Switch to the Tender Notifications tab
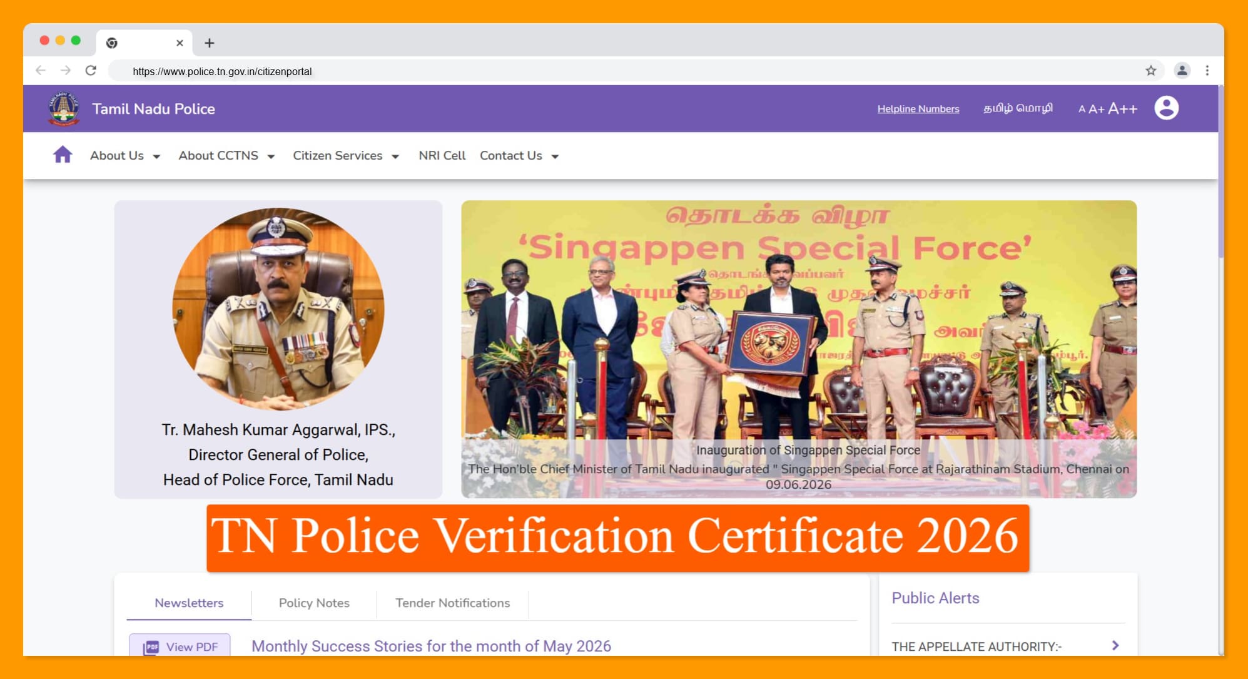 click(452, 603)
